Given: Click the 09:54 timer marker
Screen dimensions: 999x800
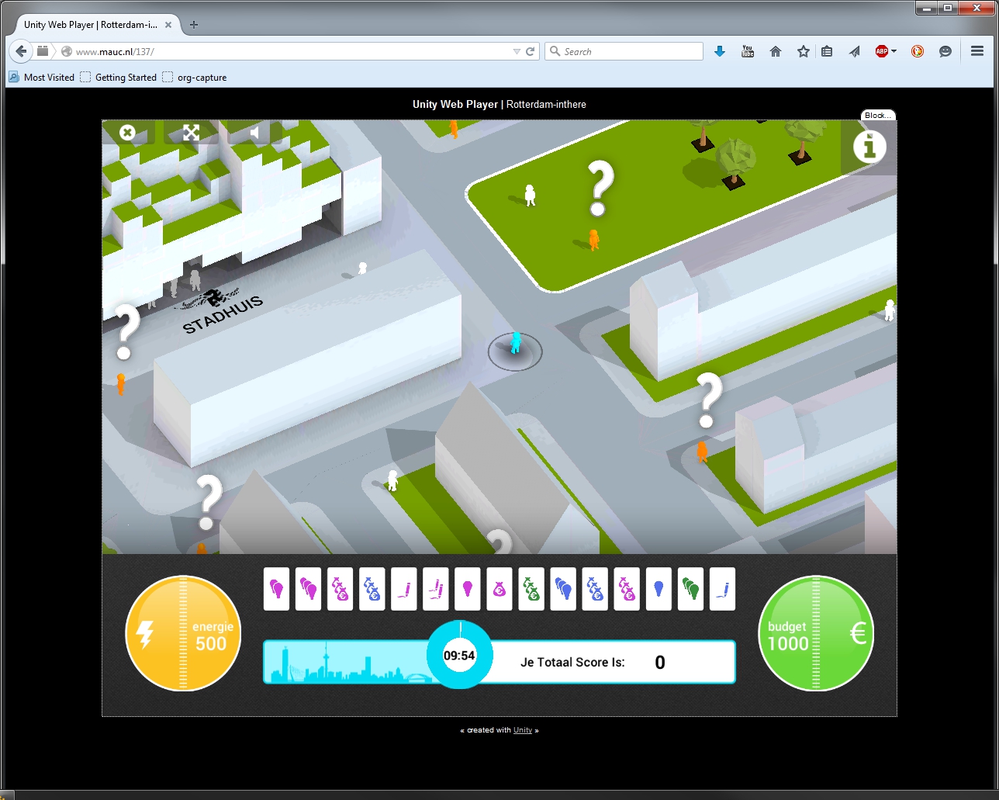Looking at the screenshot, I should click(x=459, y=655).
